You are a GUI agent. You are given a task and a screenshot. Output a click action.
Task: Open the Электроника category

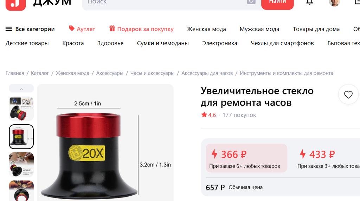tap(220, 43)
